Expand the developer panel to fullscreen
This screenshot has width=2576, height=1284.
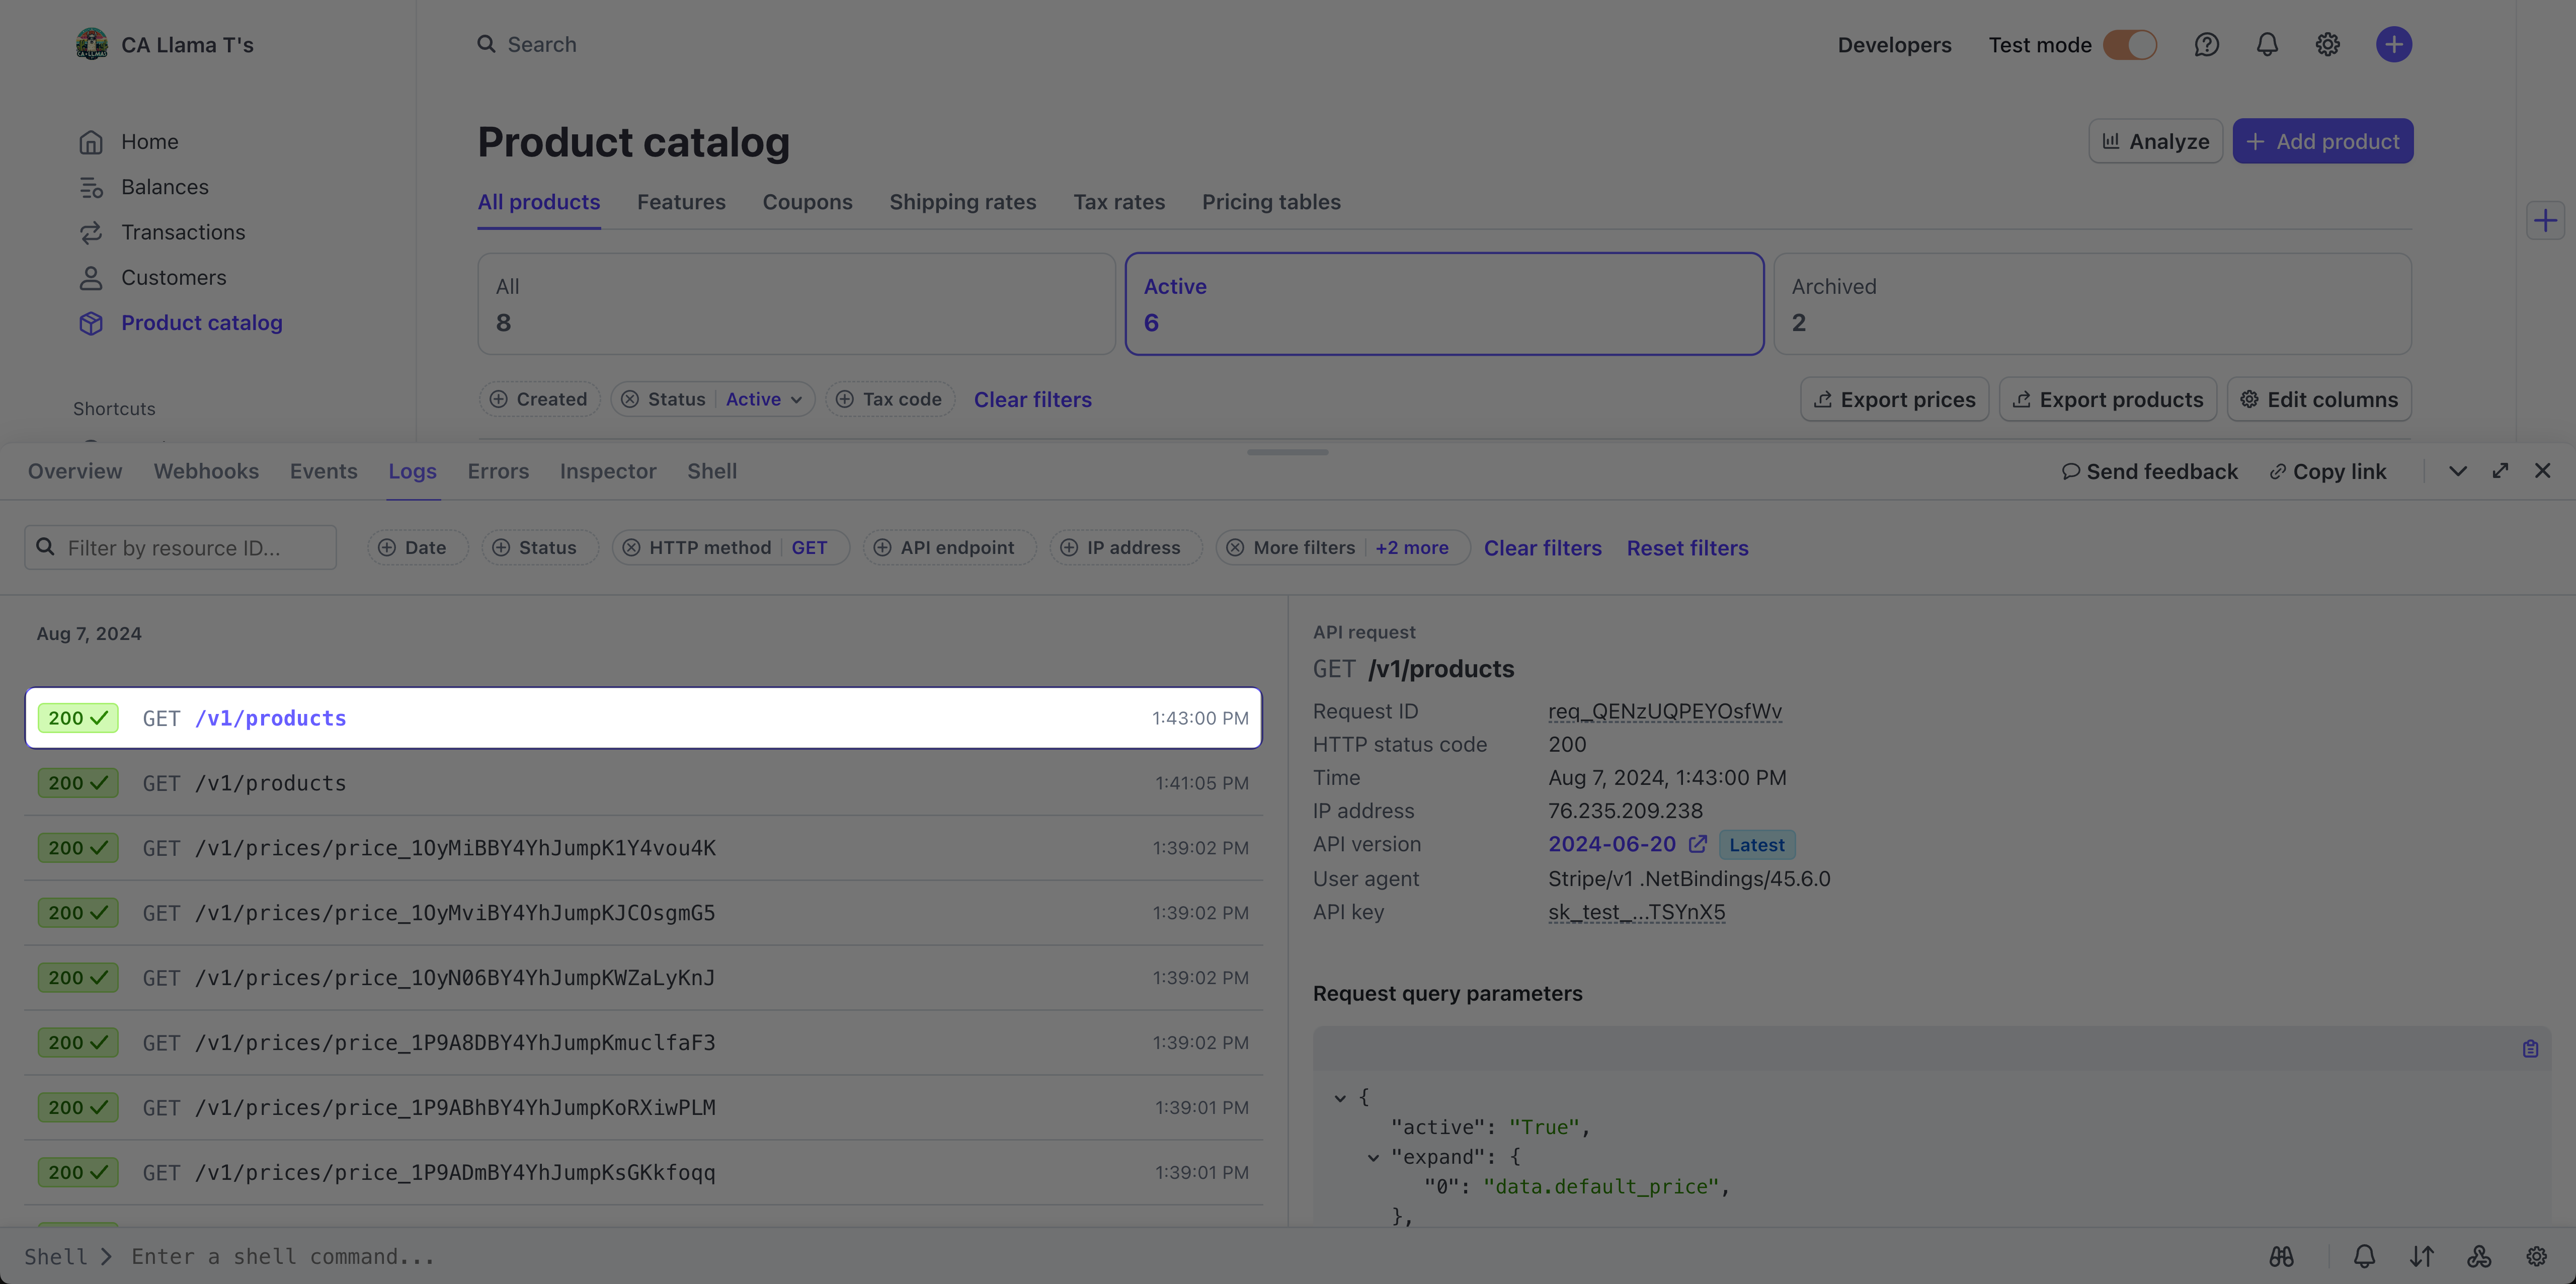pos(2500,471)
